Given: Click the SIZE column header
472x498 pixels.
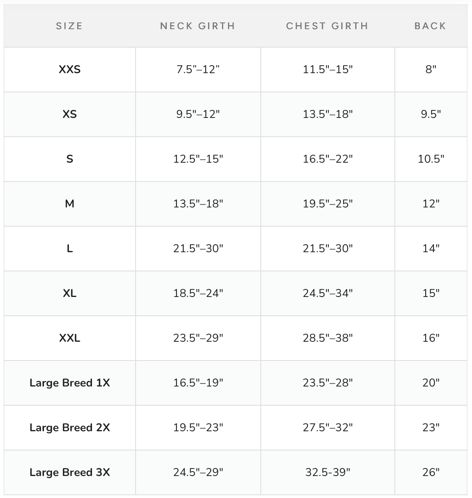Looking at the screenshot, I should pyautogui.click(x=69, y=26).
